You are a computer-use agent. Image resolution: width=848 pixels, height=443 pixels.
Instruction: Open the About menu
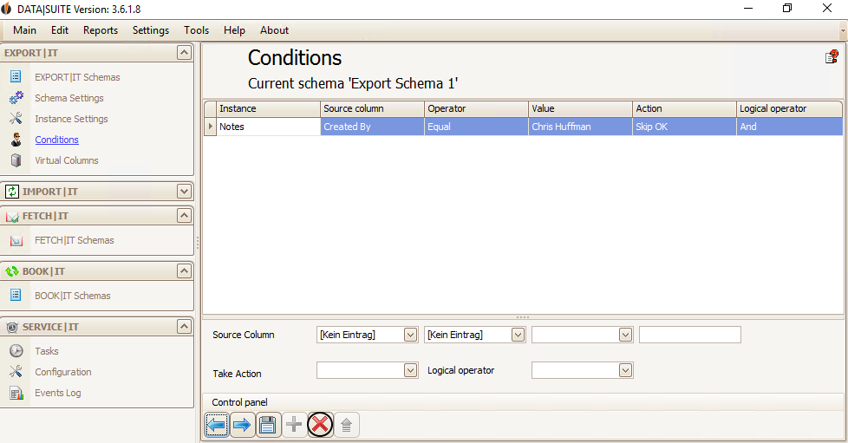[274, 30]
